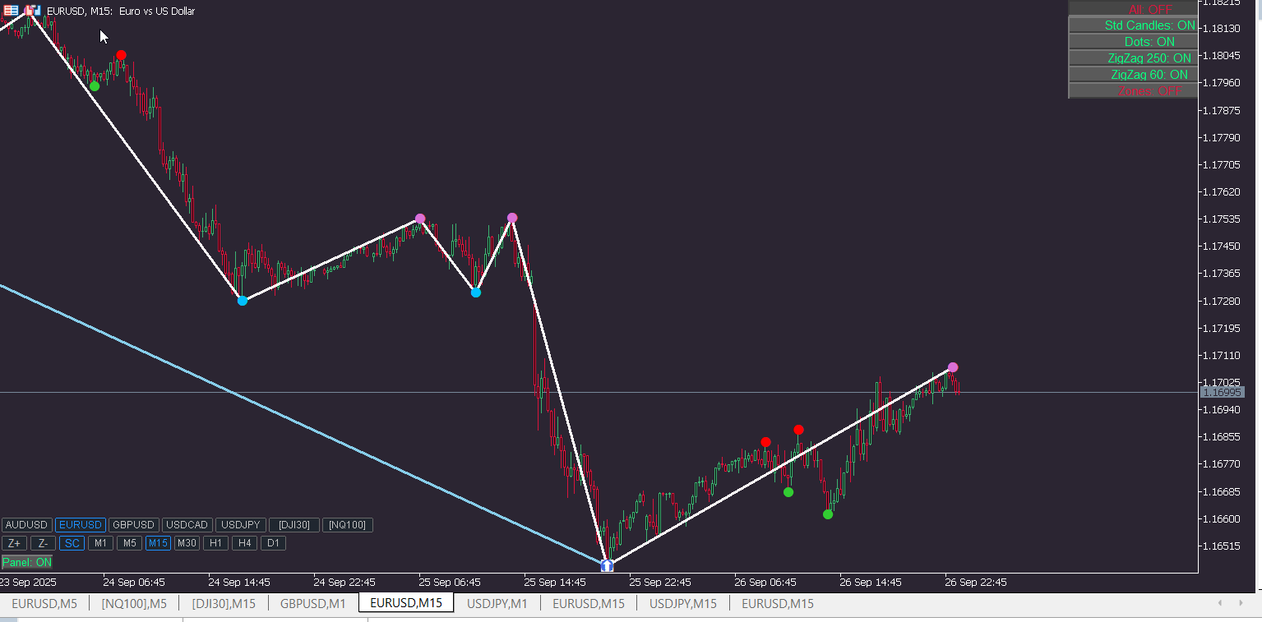Set timeframe to M30
1262x622 pixels.
pos(187,543)
